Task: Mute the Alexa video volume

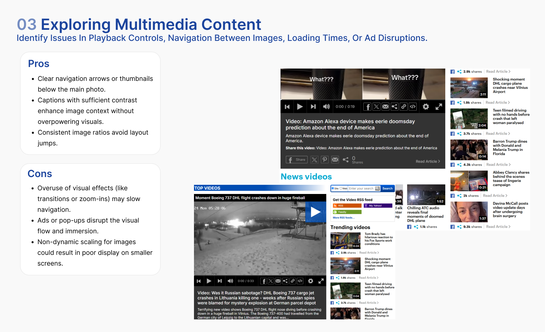Action: (326, 107)
